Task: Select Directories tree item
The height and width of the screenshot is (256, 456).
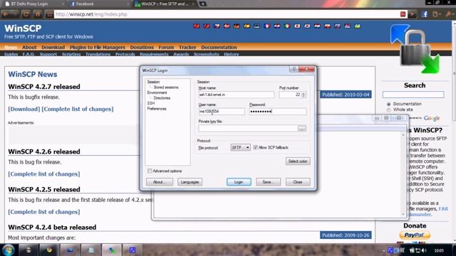Action: pyautogui.click(x=162, y=98)
